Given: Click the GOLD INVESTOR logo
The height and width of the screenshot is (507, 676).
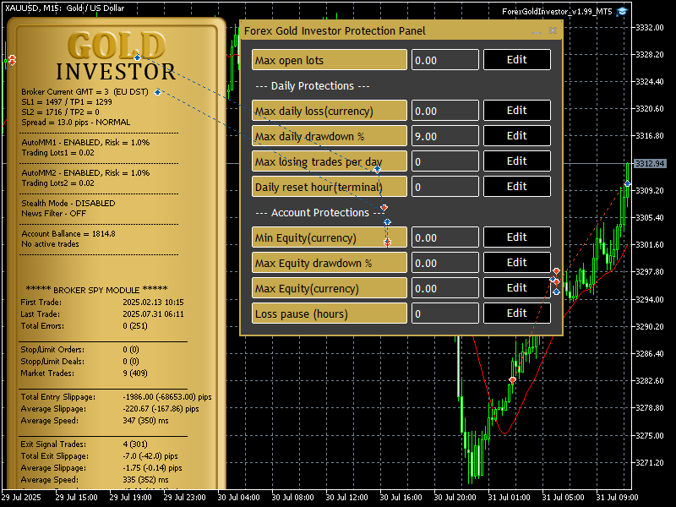Looking at the screenshot, I should coord(116,59).
